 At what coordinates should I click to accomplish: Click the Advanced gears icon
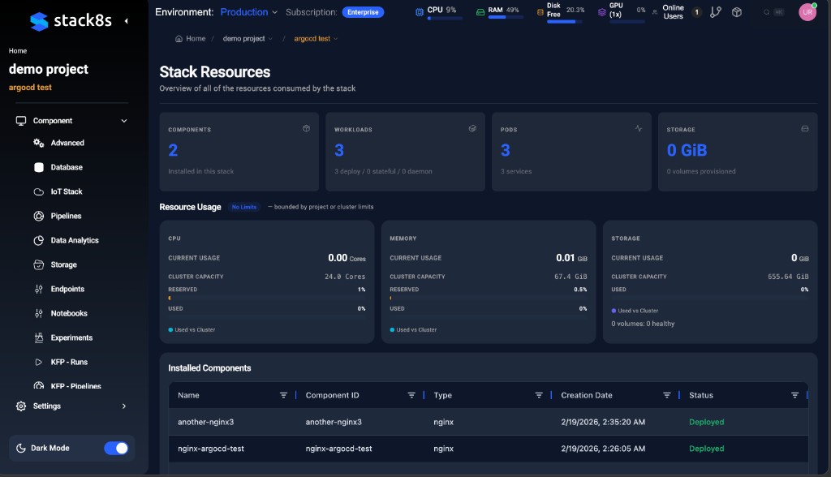pos(39,143)
